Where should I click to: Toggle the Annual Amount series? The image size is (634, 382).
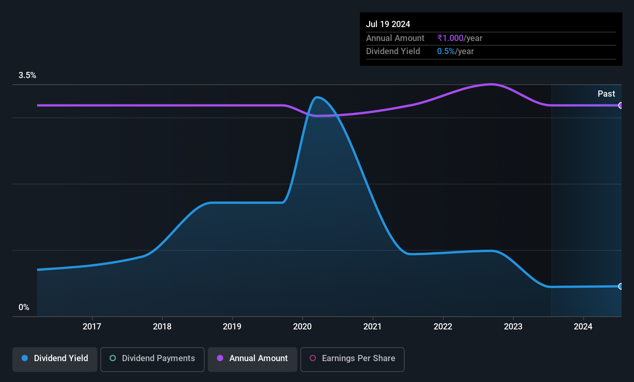pos(252,359)
